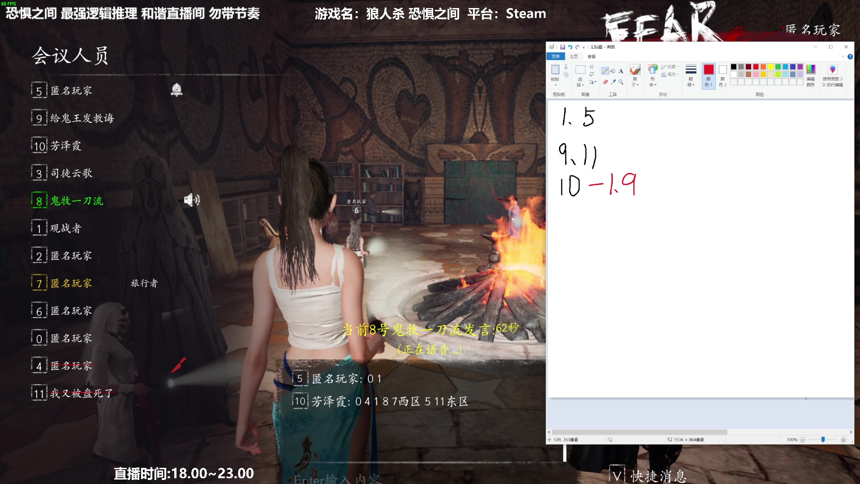Viewport: 860px width, 484px height.
Task: Click the Copy icon in clipboard group
Action: (x=566, y=74)
